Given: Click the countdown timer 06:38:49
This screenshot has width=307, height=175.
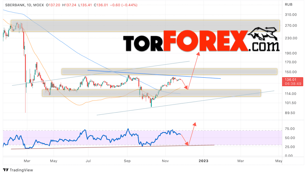Looking at the screenshot, I should coord(293,84).
